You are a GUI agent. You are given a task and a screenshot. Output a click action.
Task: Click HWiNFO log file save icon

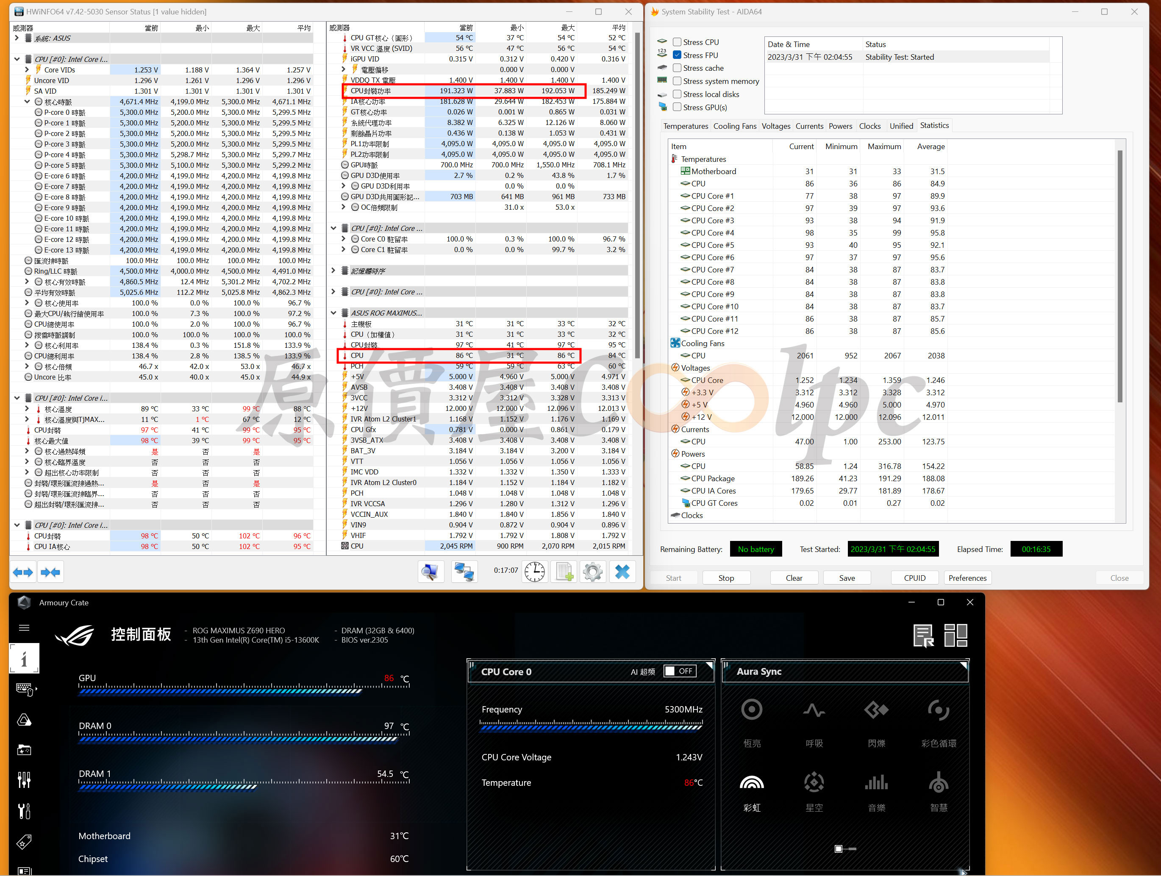564,571
